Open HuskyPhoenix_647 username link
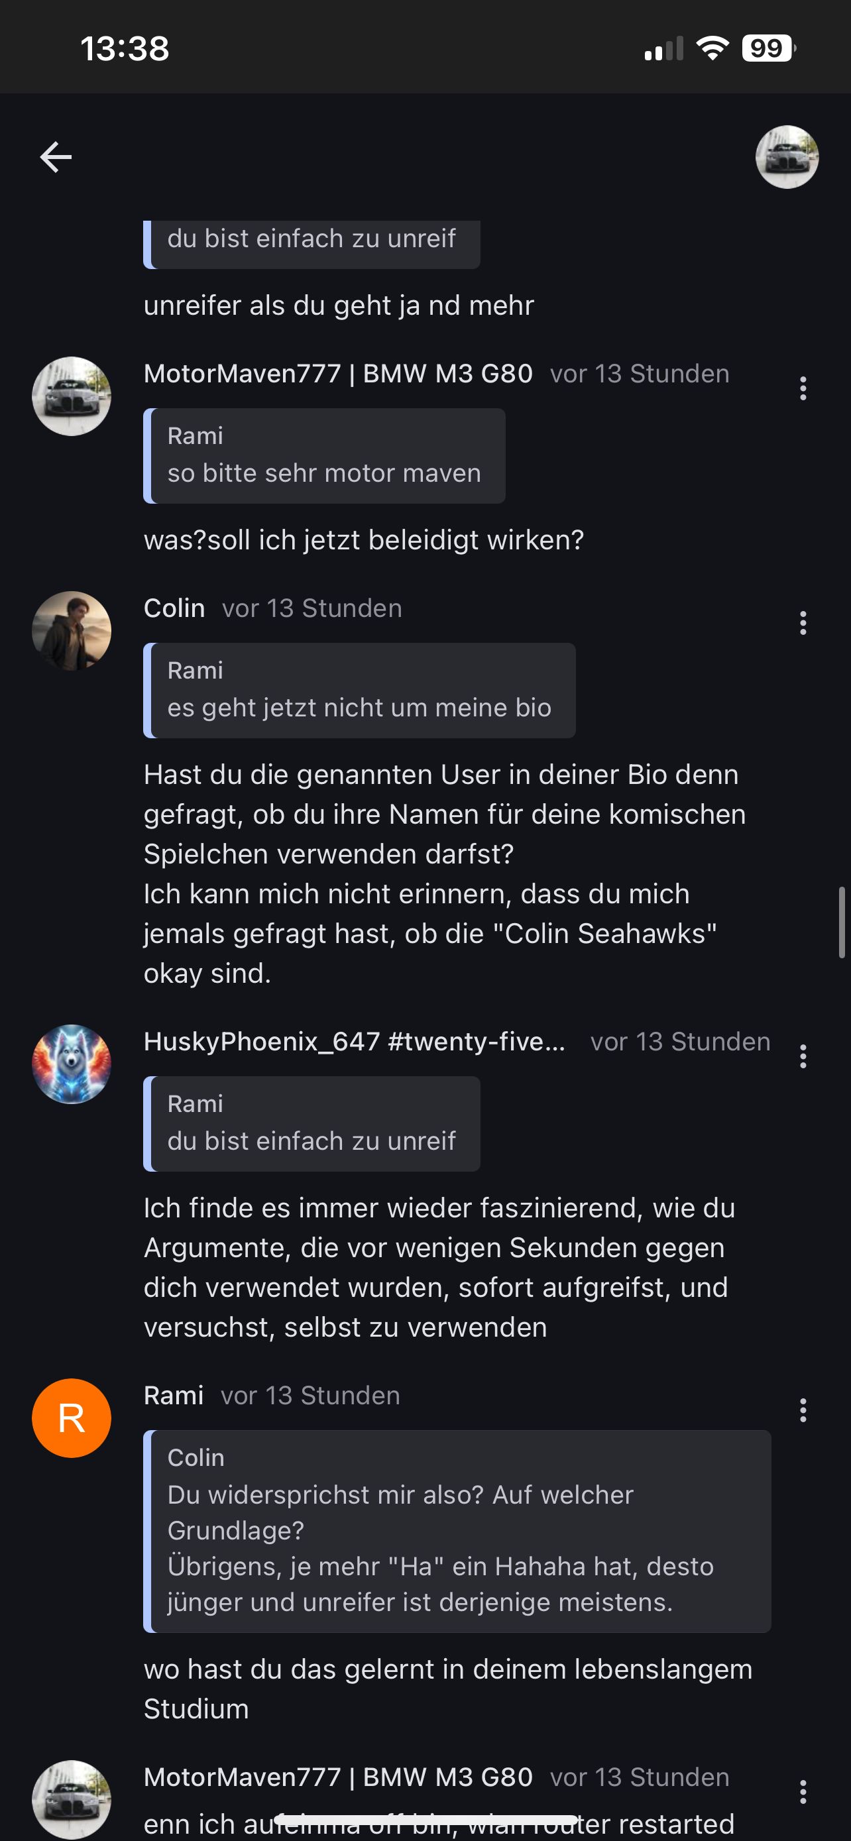The width and height of the screenshot is (851, 1841). [x=354, y=1042]
